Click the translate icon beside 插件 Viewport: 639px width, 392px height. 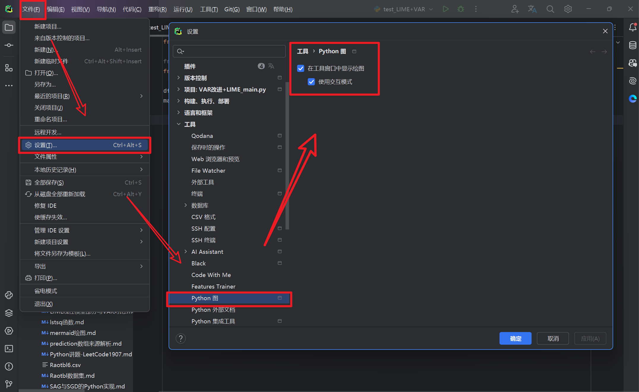click(271, 66)
